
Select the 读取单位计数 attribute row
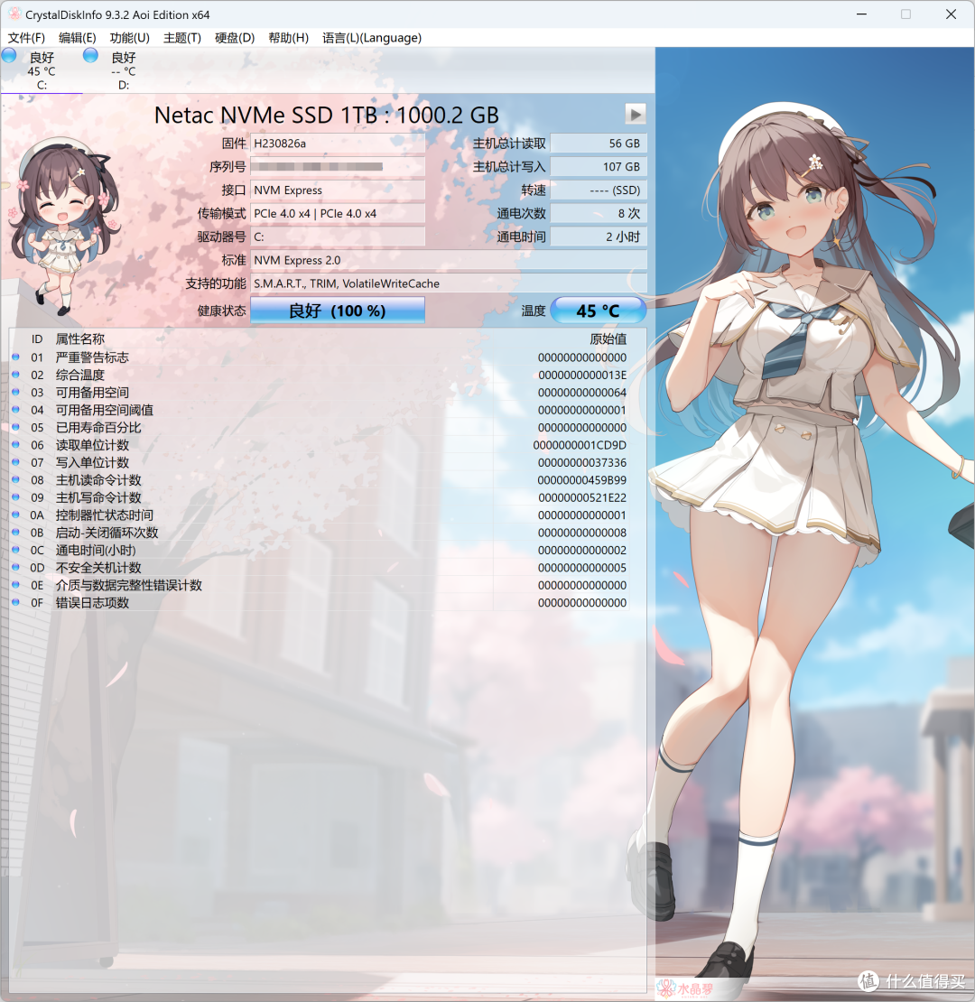[x=320, y=445]
